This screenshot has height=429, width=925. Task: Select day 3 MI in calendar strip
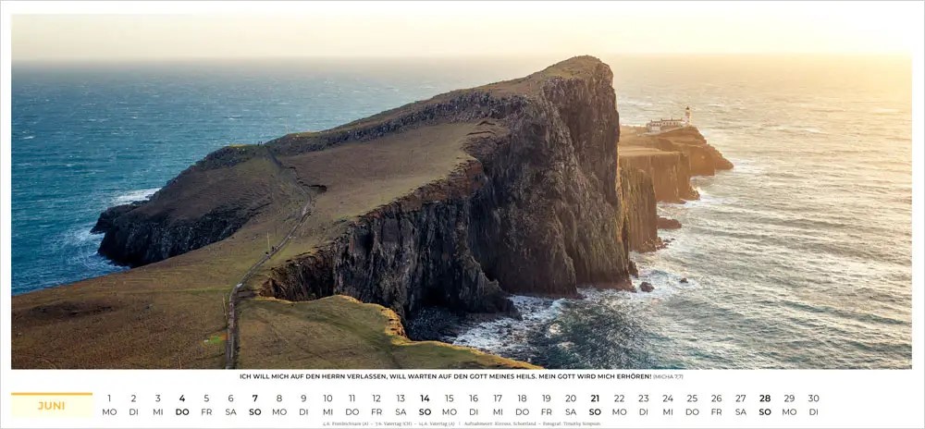[x=157, y=405]
